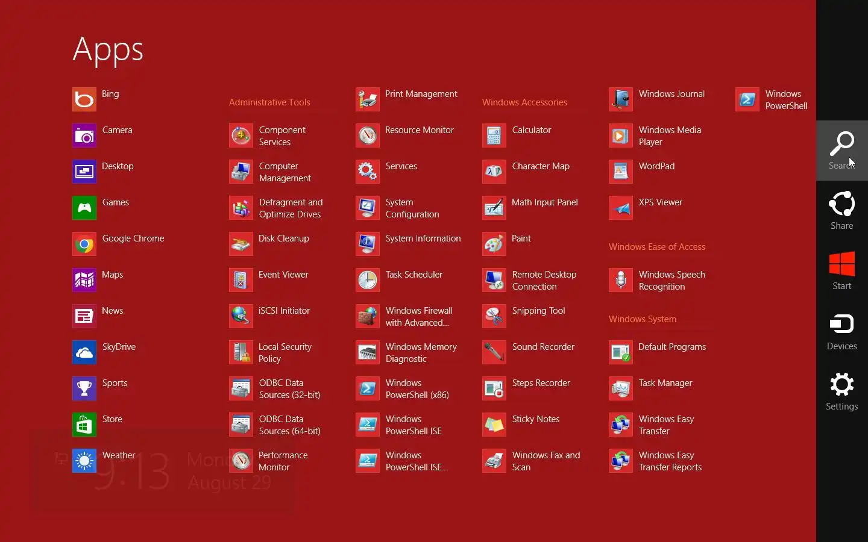This screenshot has height=542, width=868.
Task: Open SkyDrive app
Action: [84, 352]
